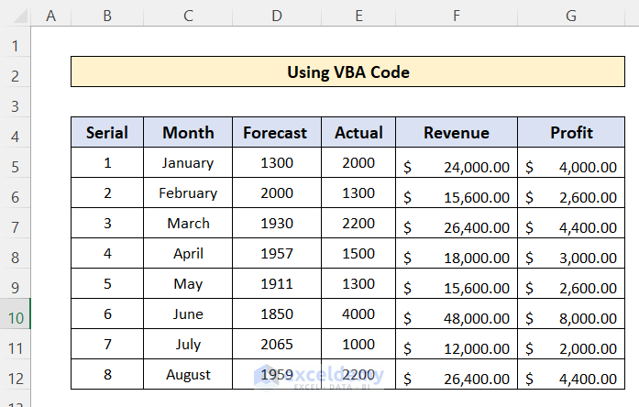Select June's actual value 4000

click(x=358, y=313)
